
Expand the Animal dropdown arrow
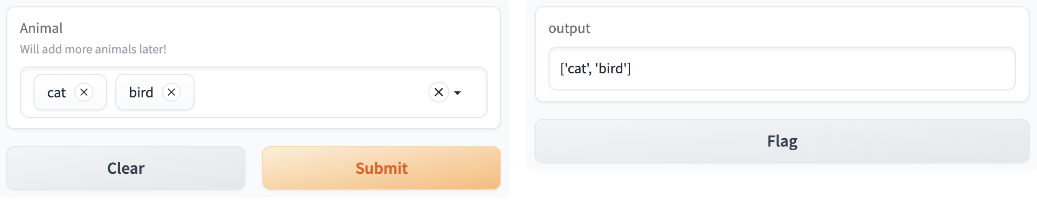(457, 93)
